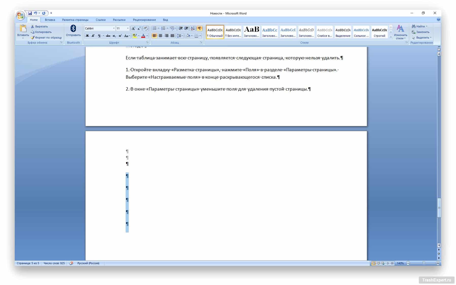The height and width of the screenshot is (285, 456).
Task: Open Word help question mark
Action: pyautogui.click(x=438, y=20)
